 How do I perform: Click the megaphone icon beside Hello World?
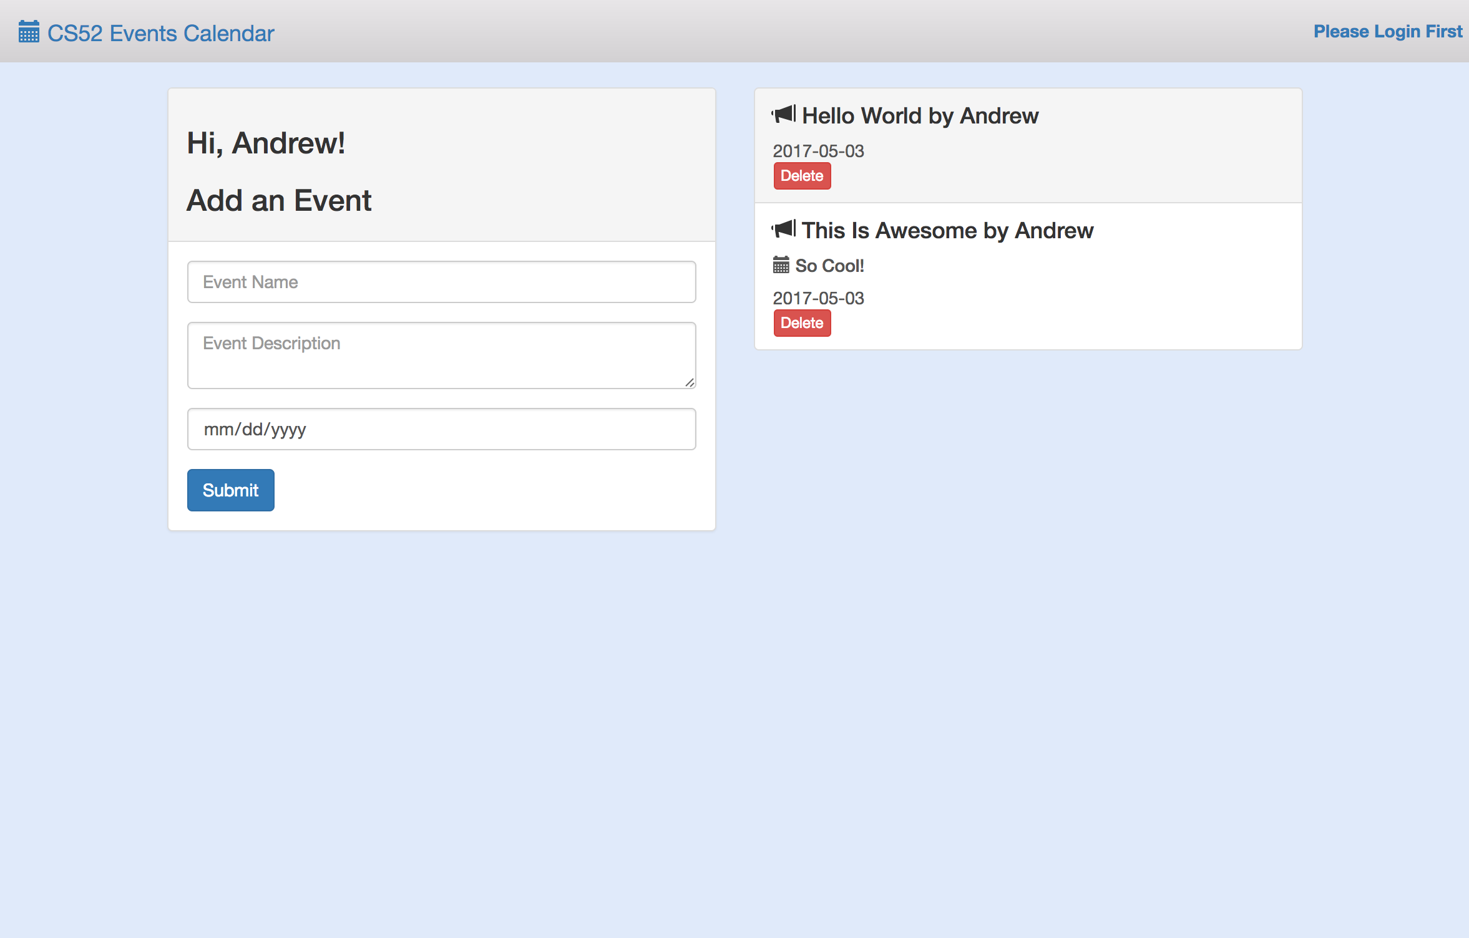(784, 115)
